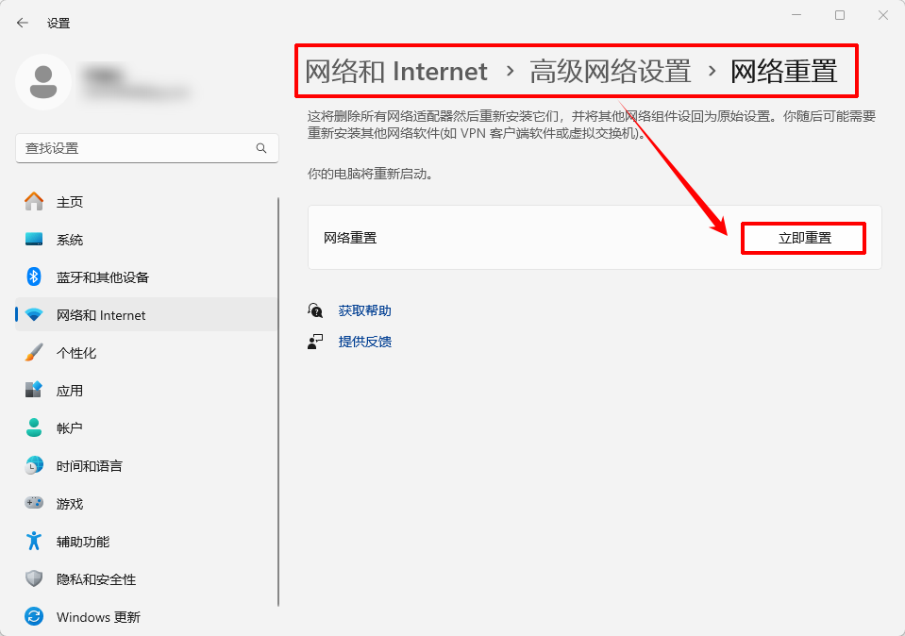Click the shield icon for 隐私和安全性

tap(34, 578)
